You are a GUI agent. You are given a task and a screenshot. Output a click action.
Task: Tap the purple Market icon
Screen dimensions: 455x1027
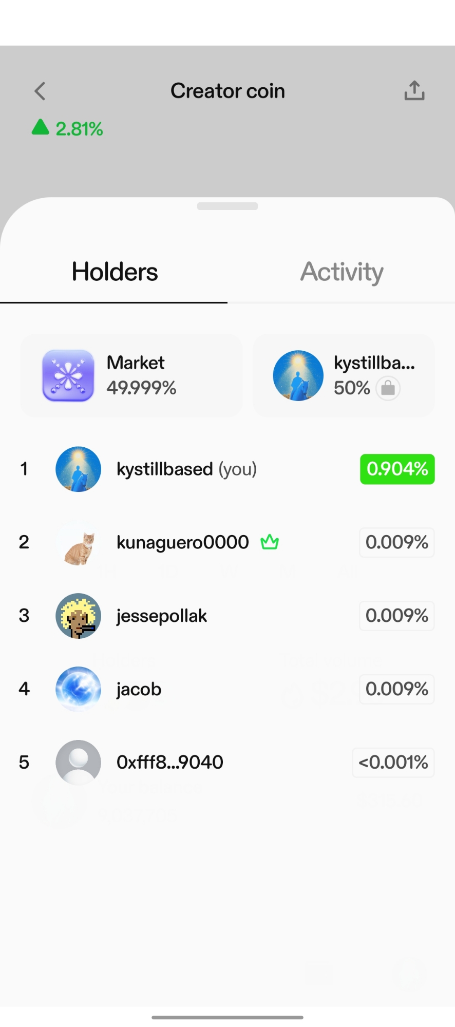point(68,375)
